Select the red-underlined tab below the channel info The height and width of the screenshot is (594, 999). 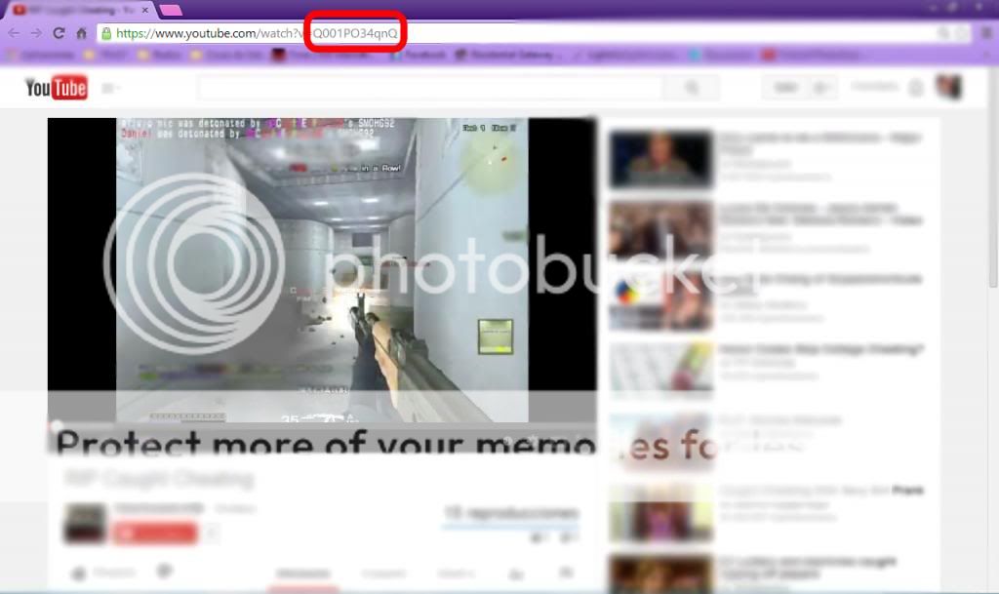303,574
